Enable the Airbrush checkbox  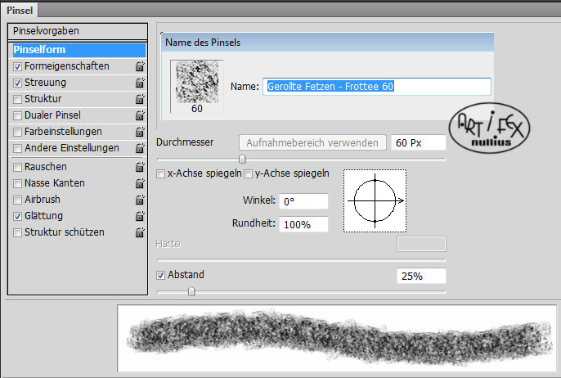17,200
